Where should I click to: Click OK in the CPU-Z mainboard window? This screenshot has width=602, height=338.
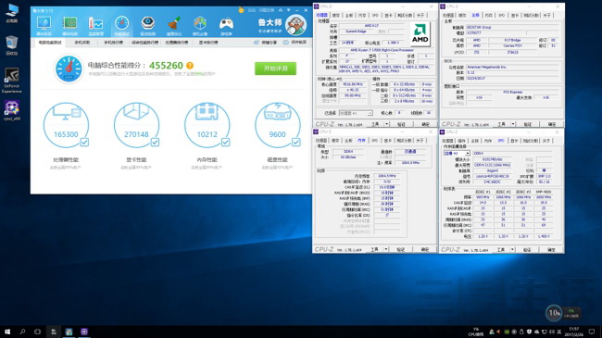pos(552,124)
